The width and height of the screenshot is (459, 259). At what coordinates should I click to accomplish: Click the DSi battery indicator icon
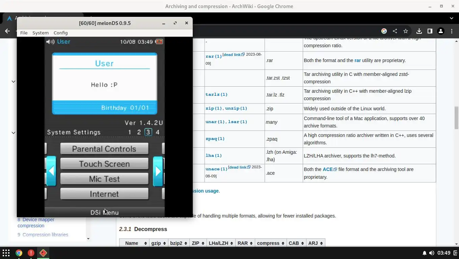(x=159, y=41)
